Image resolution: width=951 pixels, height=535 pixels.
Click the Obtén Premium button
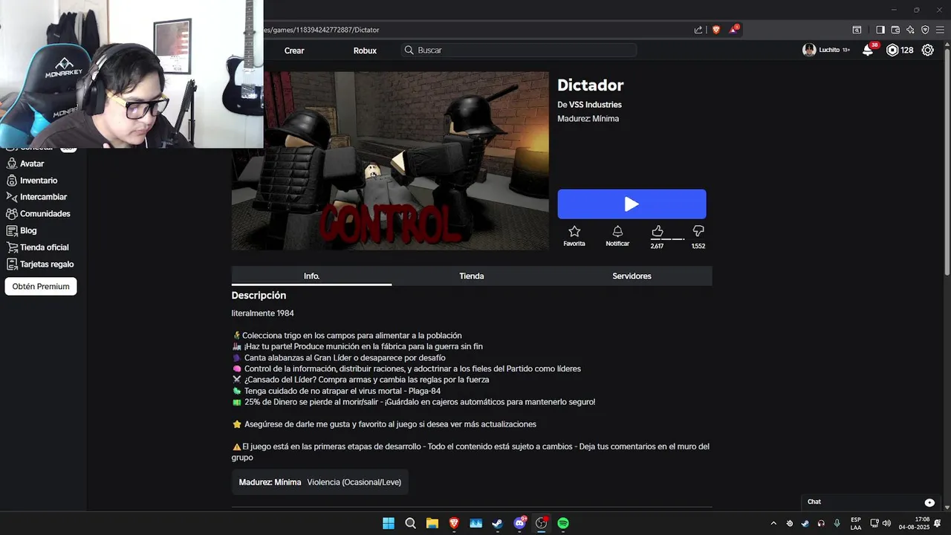(x=41, y=286)
